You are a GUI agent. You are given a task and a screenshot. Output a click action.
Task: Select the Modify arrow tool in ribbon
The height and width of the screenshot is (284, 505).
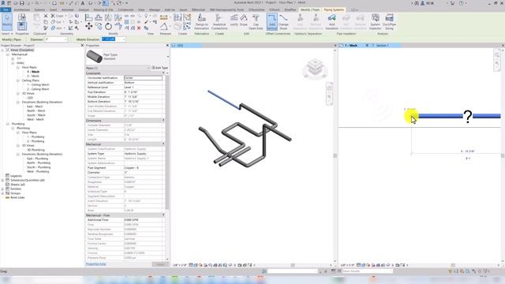pos(7,21)
